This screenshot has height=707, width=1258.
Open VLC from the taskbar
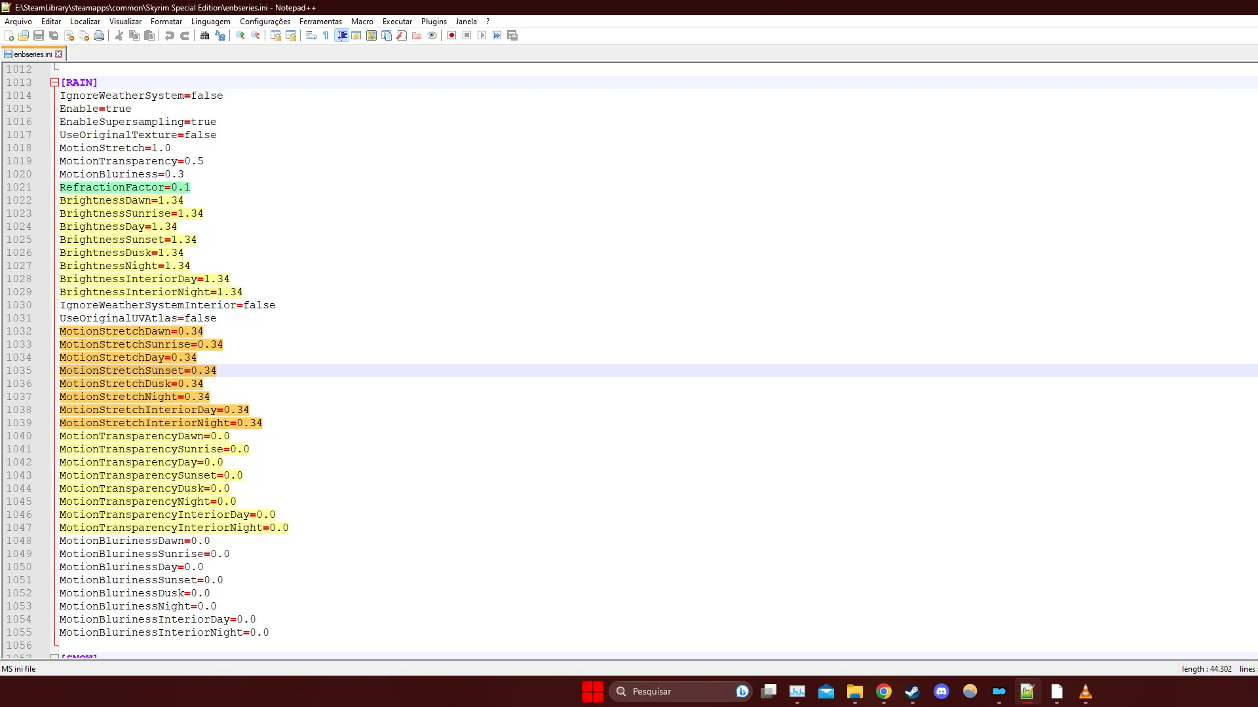1085,691
